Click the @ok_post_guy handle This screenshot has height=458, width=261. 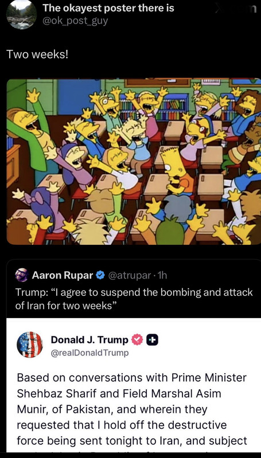[75, 21]
